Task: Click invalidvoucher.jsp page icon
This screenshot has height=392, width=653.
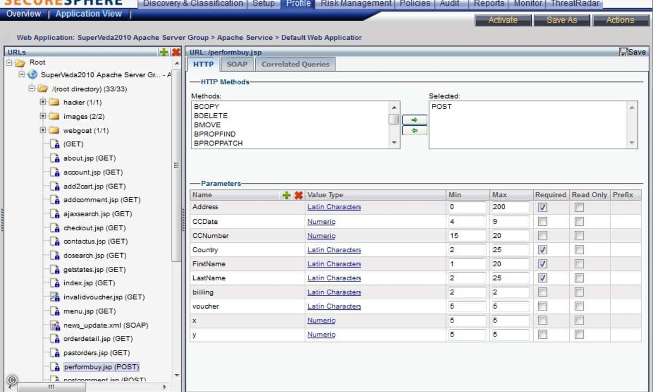Action: tap(55, 297)
